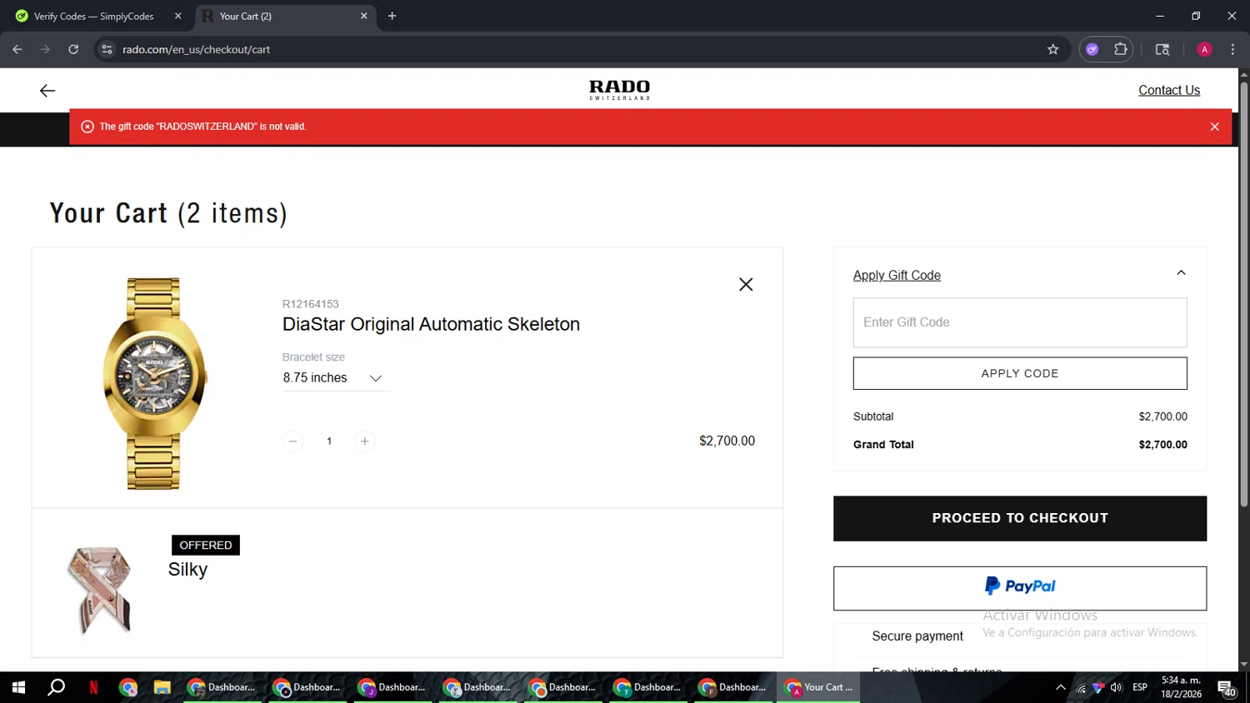Screen dimensions: 1250x703
Task: View the gold DiaStar watch thumbnail
Action: click(154, 383)
